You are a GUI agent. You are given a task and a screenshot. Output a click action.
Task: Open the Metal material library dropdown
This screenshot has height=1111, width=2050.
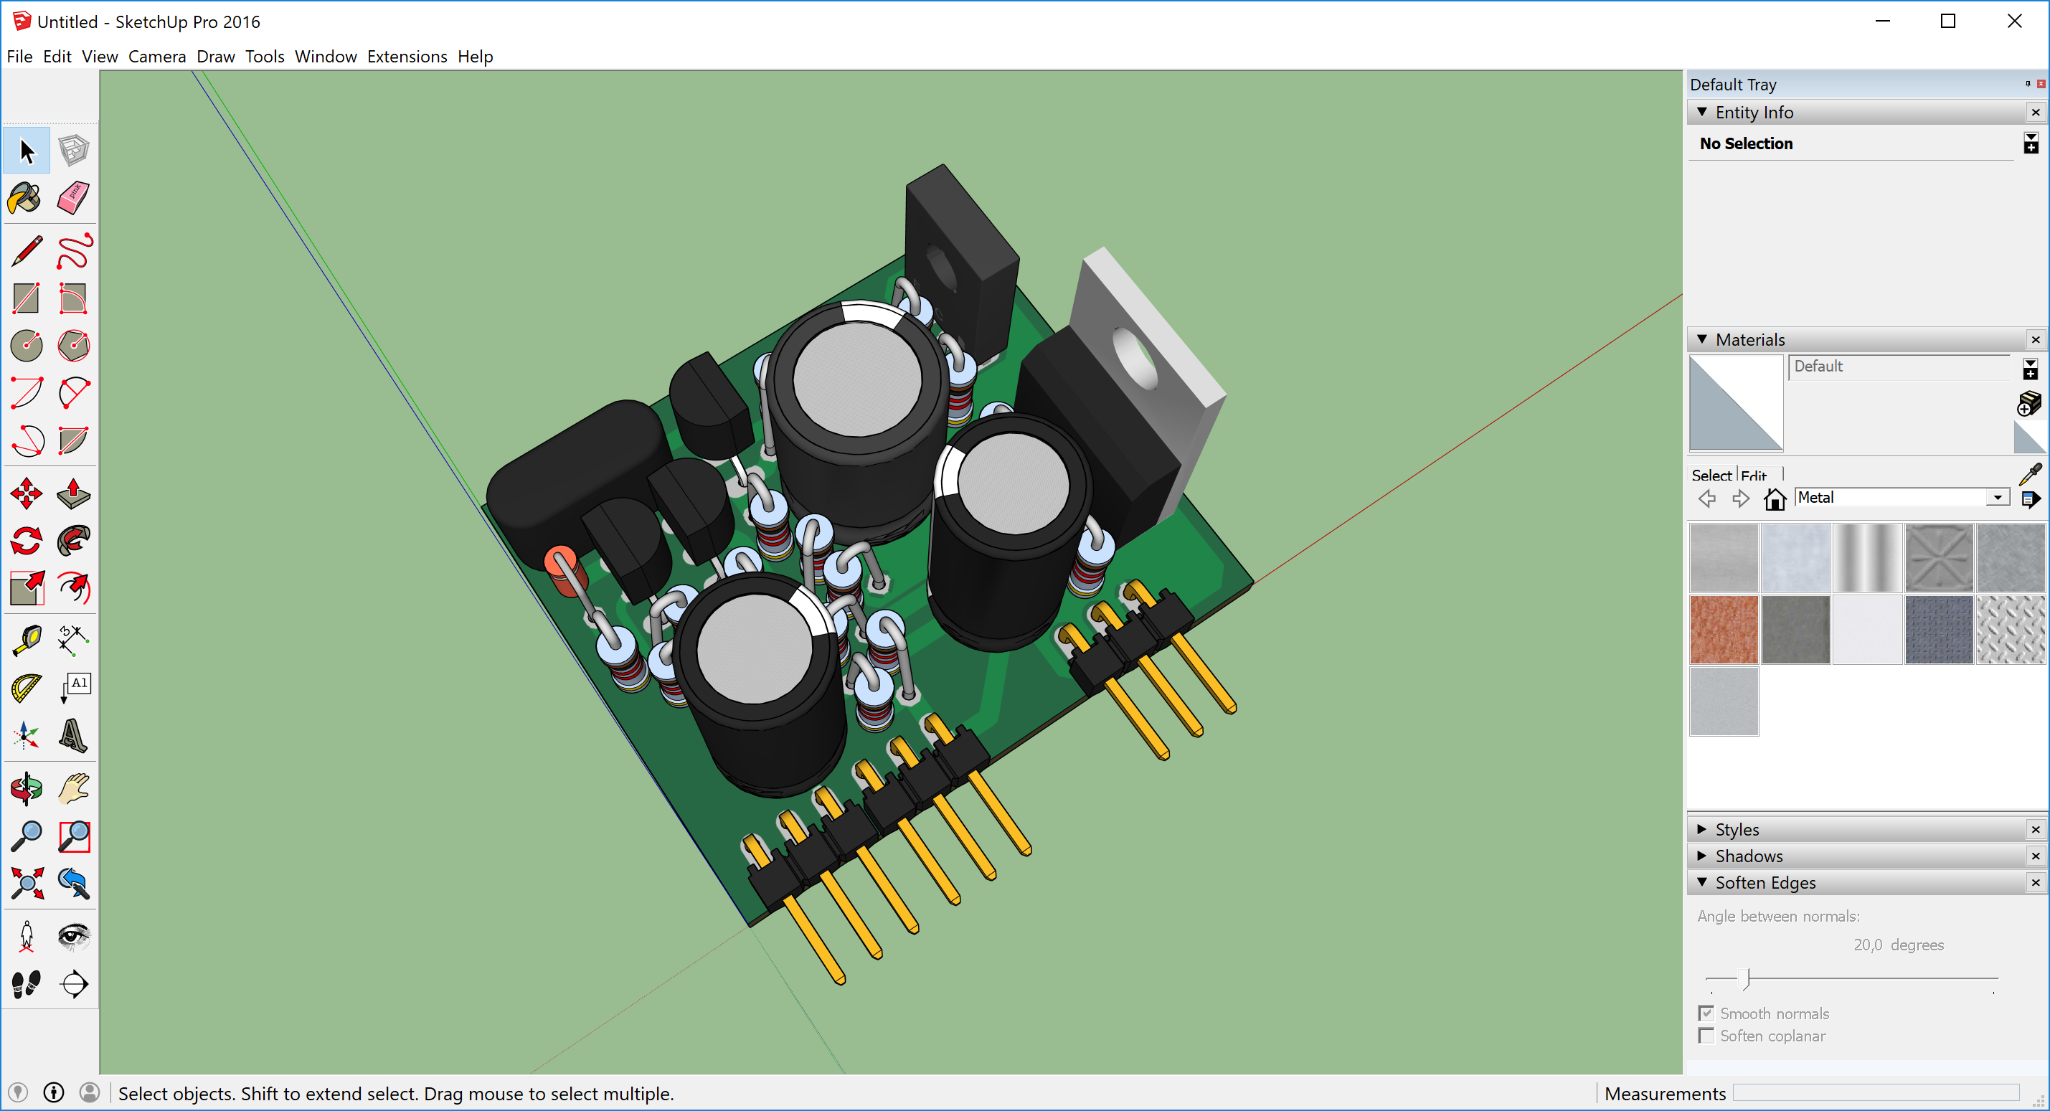point(1998,497)
